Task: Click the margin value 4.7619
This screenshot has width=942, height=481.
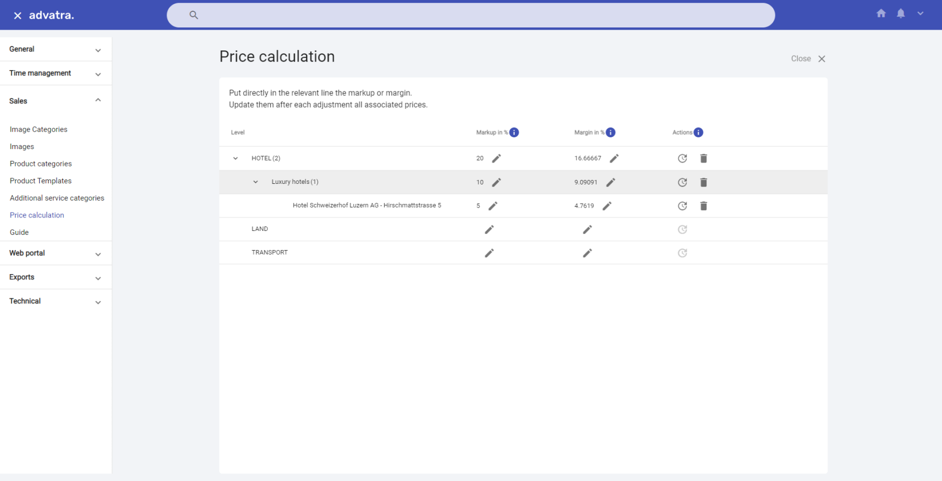Action: [584, 206]
